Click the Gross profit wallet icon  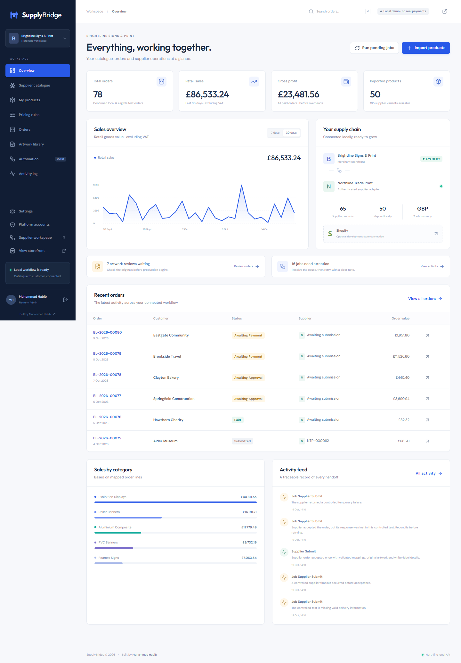point(346,82)
